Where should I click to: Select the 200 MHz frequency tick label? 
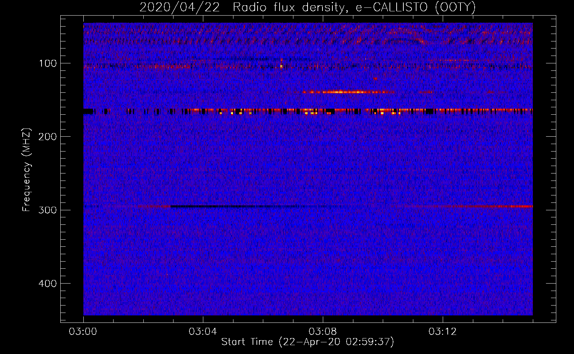click(48, 137)
